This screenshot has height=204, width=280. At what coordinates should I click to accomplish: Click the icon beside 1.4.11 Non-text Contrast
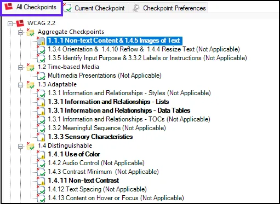(x=41, y=180)
